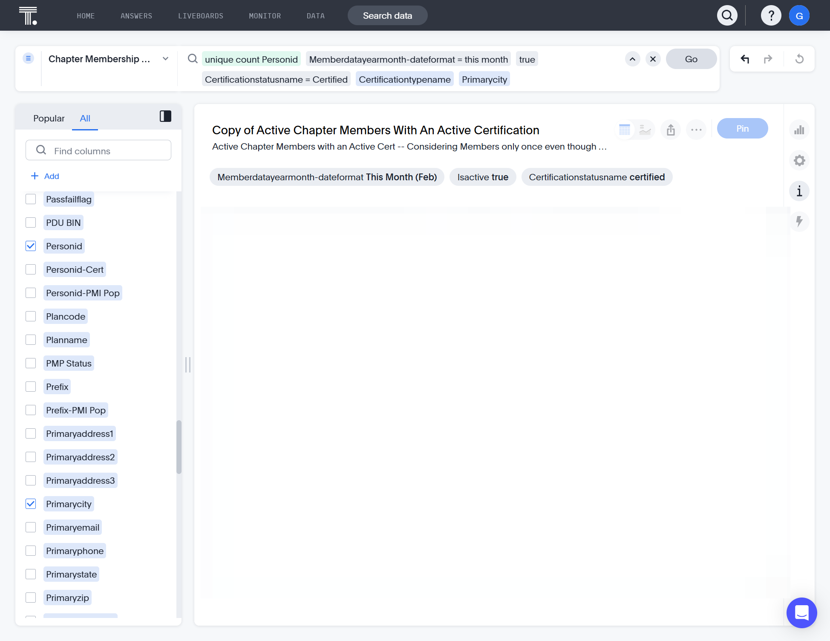Viewport: 830px width, 641px height.
Task: Redo the search change
Action: [768, 59]
